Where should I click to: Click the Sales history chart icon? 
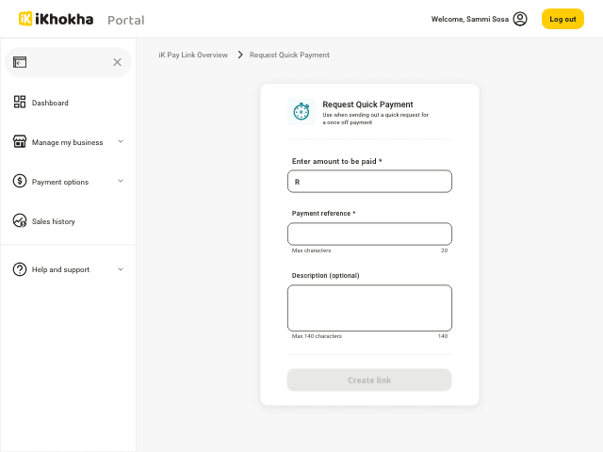[20, 221]
